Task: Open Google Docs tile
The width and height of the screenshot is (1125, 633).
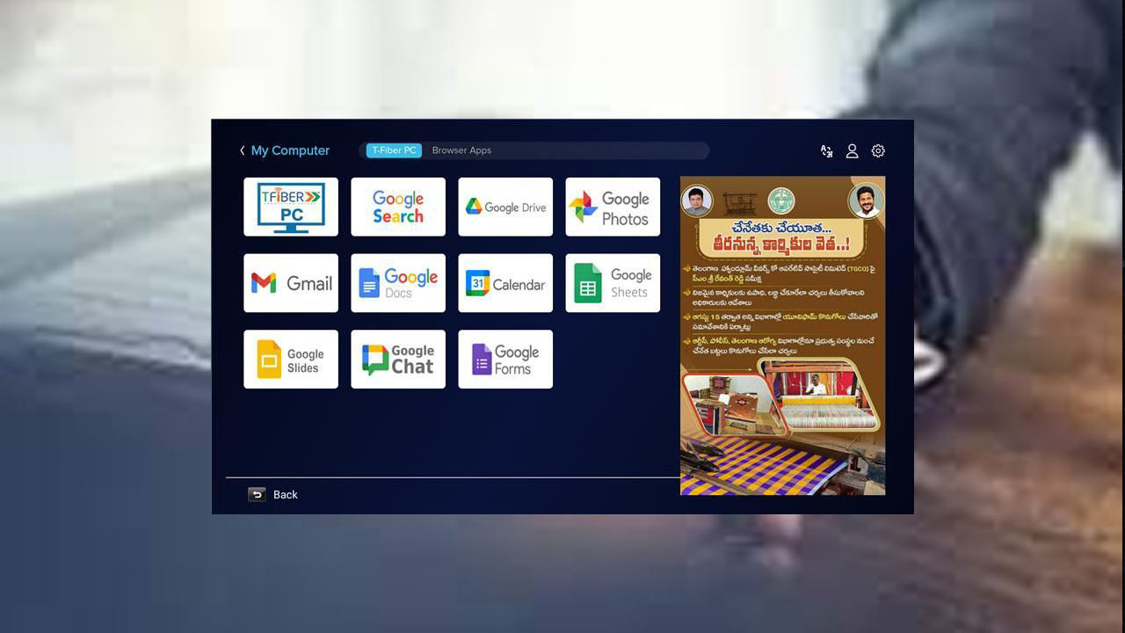Action: tap(398, 283)
